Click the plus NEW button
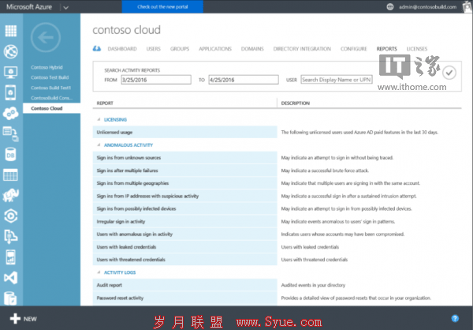The width and height of the screenshot is (473, 330). [x=23, y=319]
